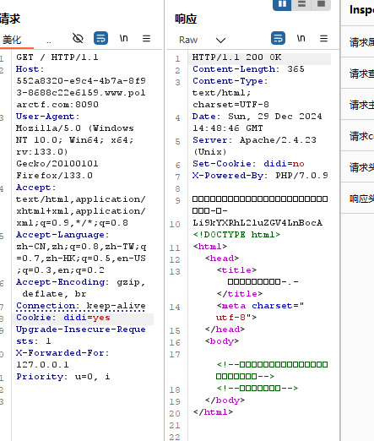Click the Upgrade-Insecure-Requests header
Image resolution: width=374 pixels, height=441 pixels.
(x=81, y=335)
